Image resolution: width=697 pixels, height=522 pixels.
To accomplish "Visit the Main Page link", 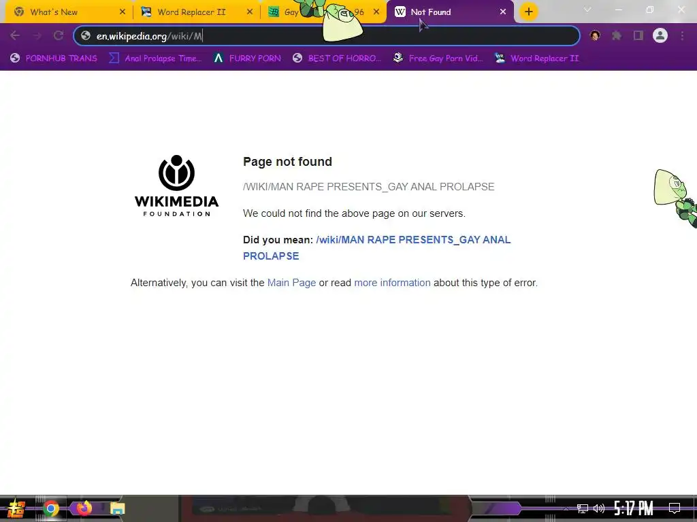I will (x=291, y=283).
